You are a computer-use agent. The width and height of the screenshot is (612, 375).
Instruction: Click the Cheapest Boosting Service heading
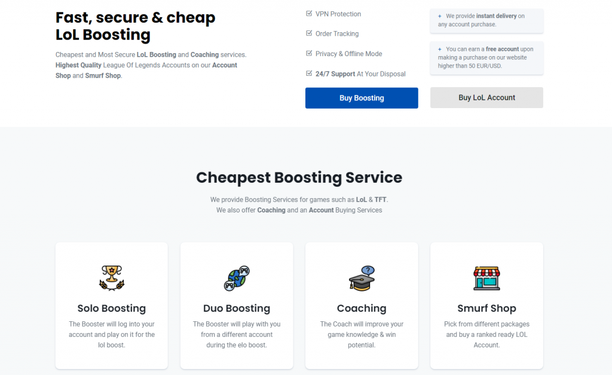click(299, 177)
